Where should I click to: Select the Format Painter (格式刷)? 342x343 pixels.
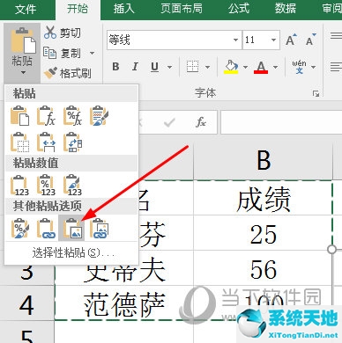click(x=67, y=73)
